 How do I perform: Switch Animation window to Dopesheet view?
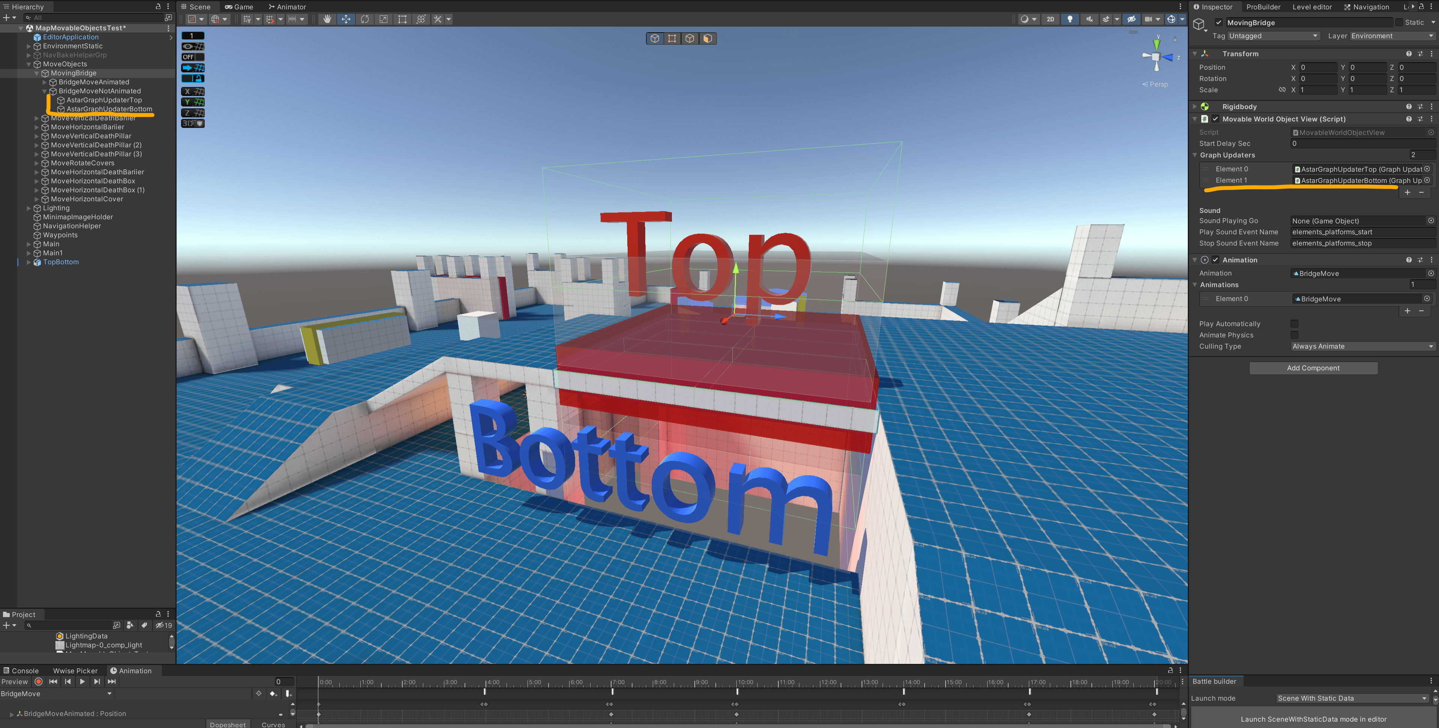228,724
